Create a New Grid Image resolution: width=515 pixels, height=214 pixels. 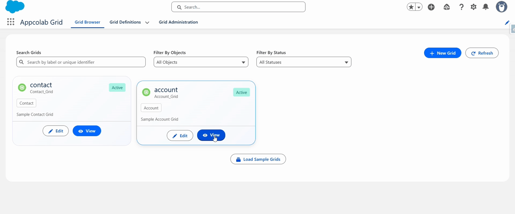point(443,53)
